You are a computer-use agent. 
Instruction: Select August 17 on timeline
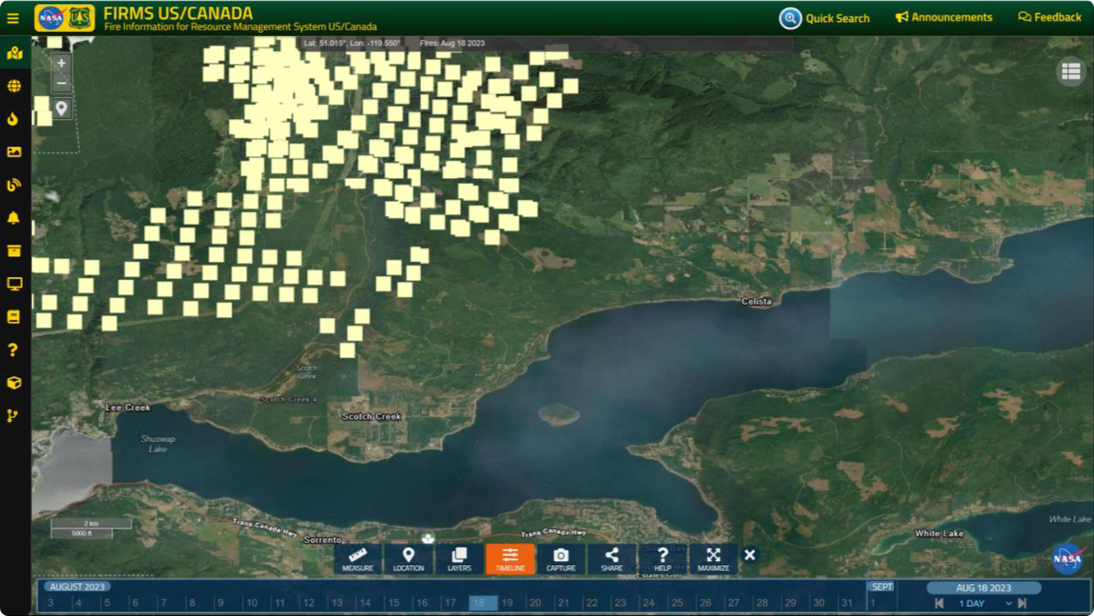450,603
